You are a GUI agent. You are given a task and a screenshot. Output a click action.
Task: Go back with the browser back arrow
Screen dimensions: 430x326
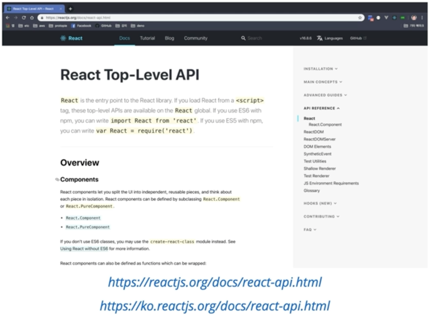pos(8,18)
